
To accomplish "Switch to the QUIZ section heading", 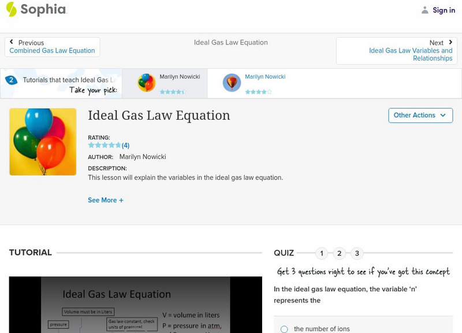I will (x=284, y=252).
